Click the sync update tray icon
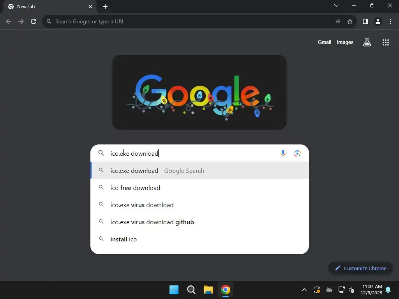The image size is (399, 299). 316,290
